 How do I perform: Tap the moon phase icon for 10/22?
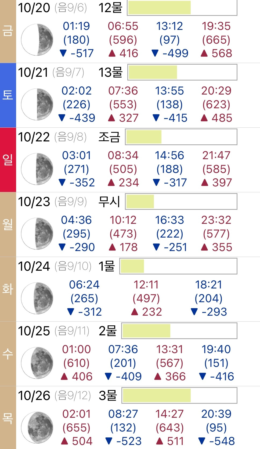pyautogui.click(x=37, y=169)
